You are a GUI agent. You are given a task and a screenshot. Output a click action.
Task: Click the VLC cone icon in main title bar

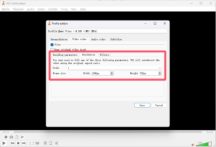pyautogui.click(x=4, y=3)
